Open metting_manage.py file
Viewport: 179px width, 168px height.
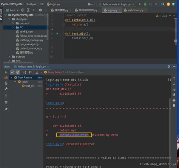click(x=30, y=40)
